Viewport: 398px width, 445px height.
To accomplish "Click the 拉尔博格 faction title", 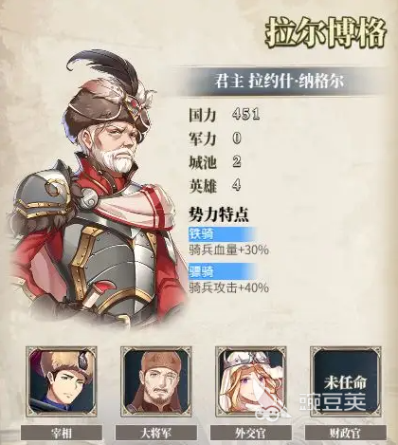I will coord(325,33).
